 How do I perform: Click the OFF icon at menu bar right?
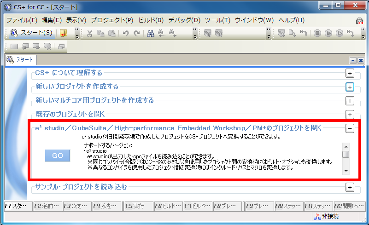click(x=359, y=21)
